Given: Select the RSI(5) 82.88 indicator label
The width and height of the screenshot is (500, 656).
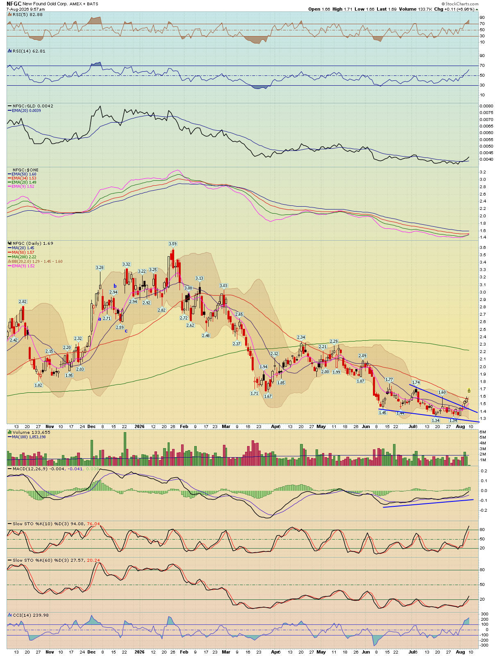Looking at the screenshot, I should click(27, 14).
